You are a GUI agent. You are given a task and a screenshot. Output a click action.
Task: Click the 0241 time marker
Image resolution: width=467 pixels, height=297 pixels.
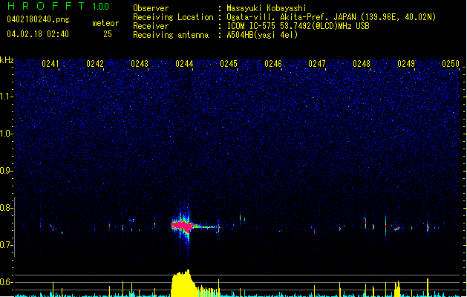pos(50,64)
